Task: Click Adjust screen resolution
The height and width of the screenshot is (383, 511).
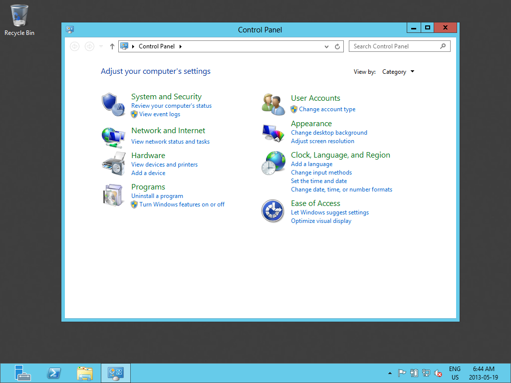Action: click(x=322, y=141)
